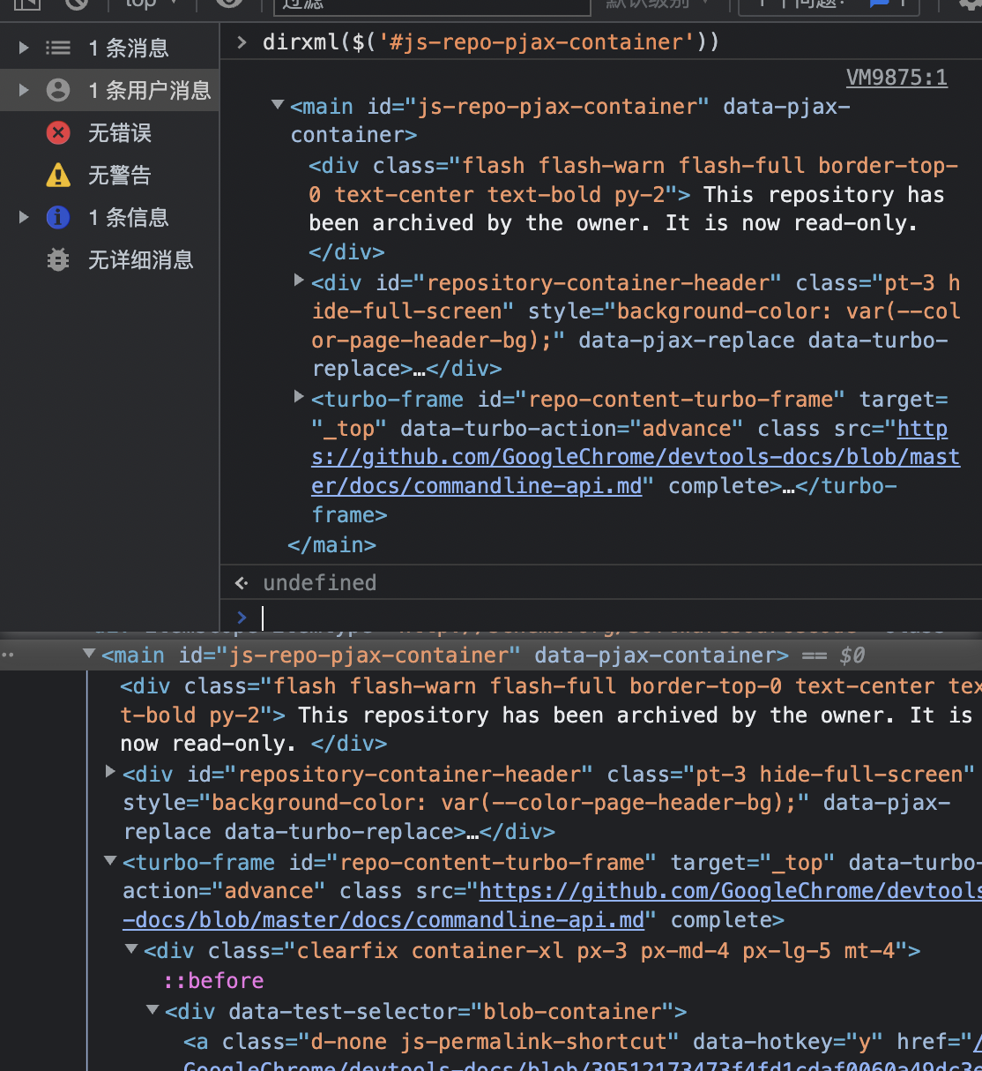Collapse the turbo-frame node in Elements tree
Viewport: 982px width, 1071px height.
(110, 860)
